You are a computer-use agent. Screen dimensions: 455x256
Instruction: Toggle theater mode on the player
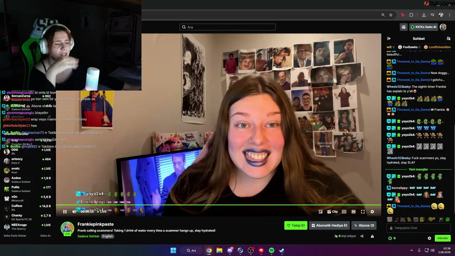point(353,212)
